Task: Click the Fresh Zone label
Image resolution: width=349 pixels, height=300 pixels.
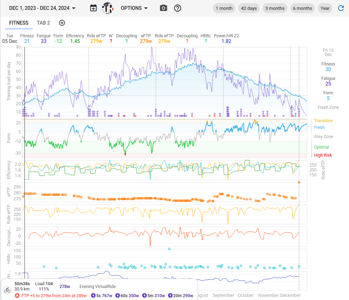Action: pyautogui.click(x=328, y=107)
